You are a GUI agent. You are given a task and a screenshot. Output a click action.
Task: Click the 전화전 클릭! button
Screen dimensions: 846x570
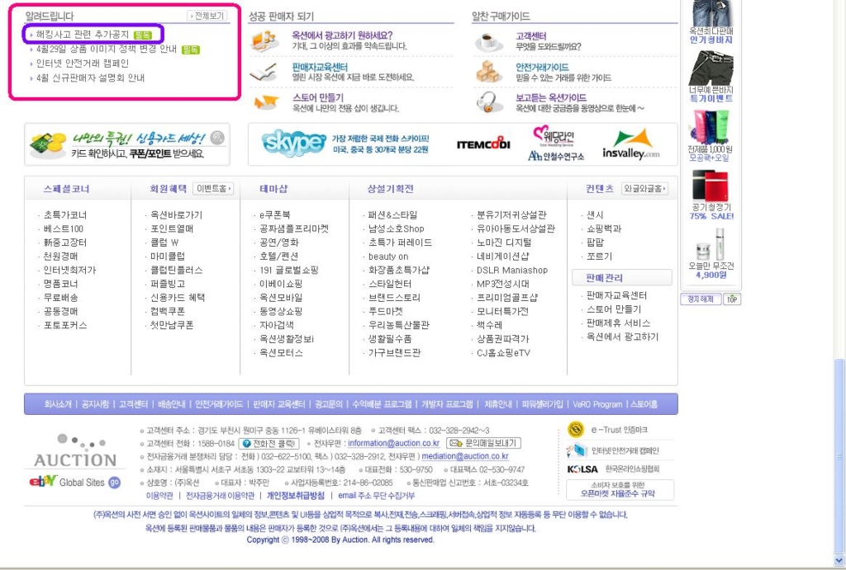(x=269, y=444)
